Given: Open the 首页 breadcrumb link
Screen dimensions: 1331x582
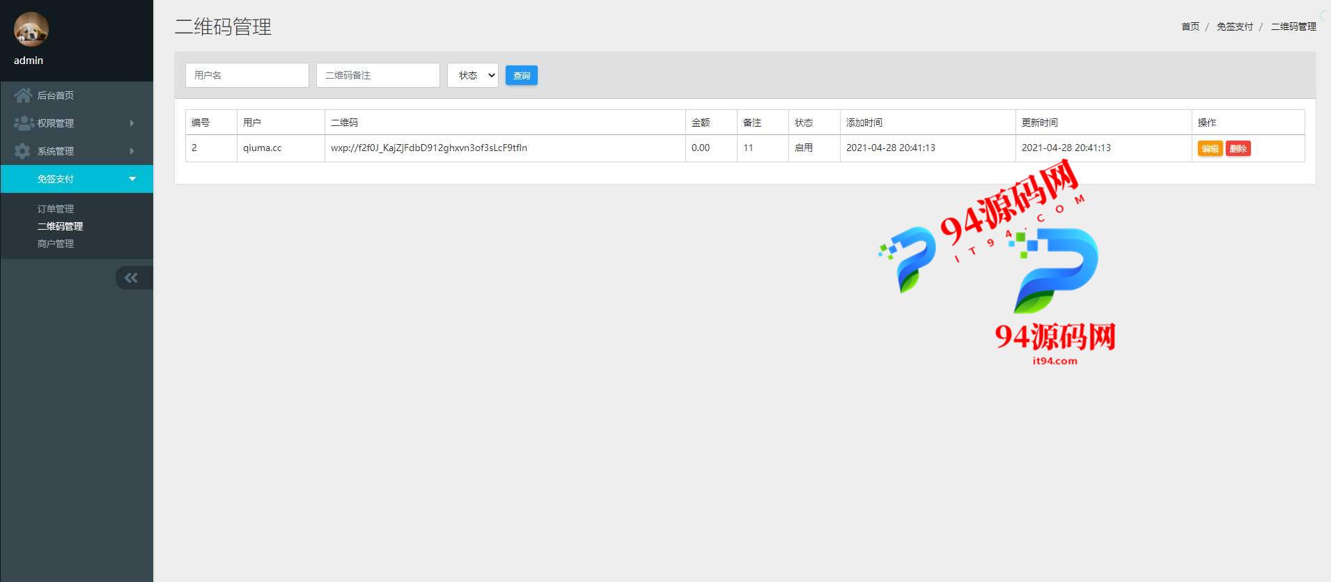Looking at the screenshot, I should [1190, 26].
